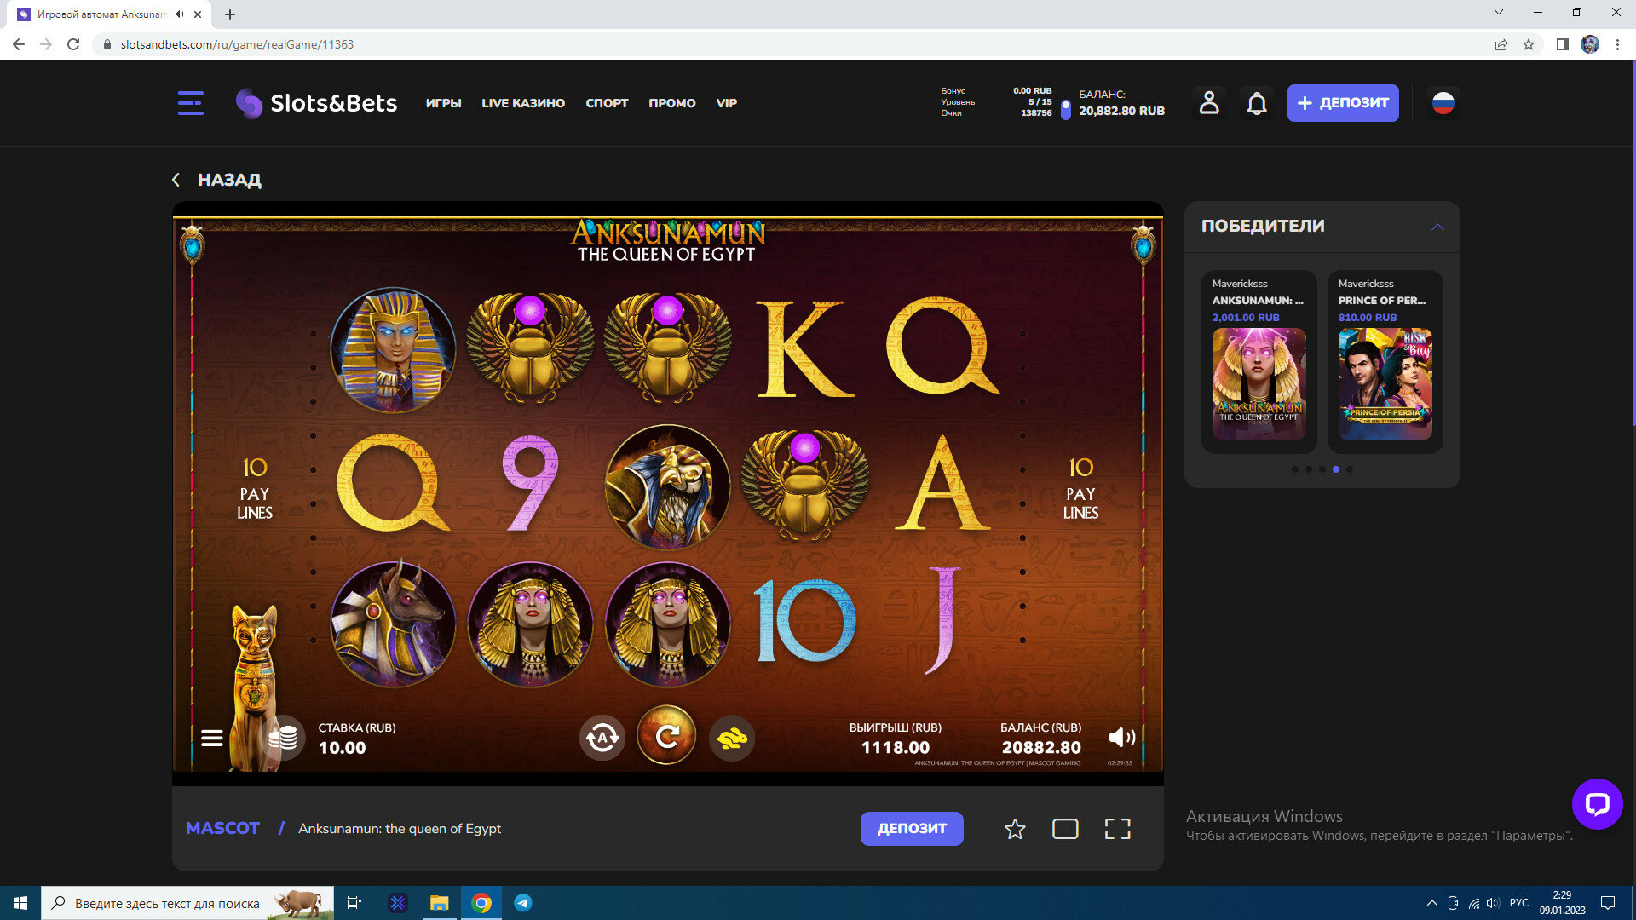Open the user profile icon
1636x920 pixels.
coord(1209,103)
